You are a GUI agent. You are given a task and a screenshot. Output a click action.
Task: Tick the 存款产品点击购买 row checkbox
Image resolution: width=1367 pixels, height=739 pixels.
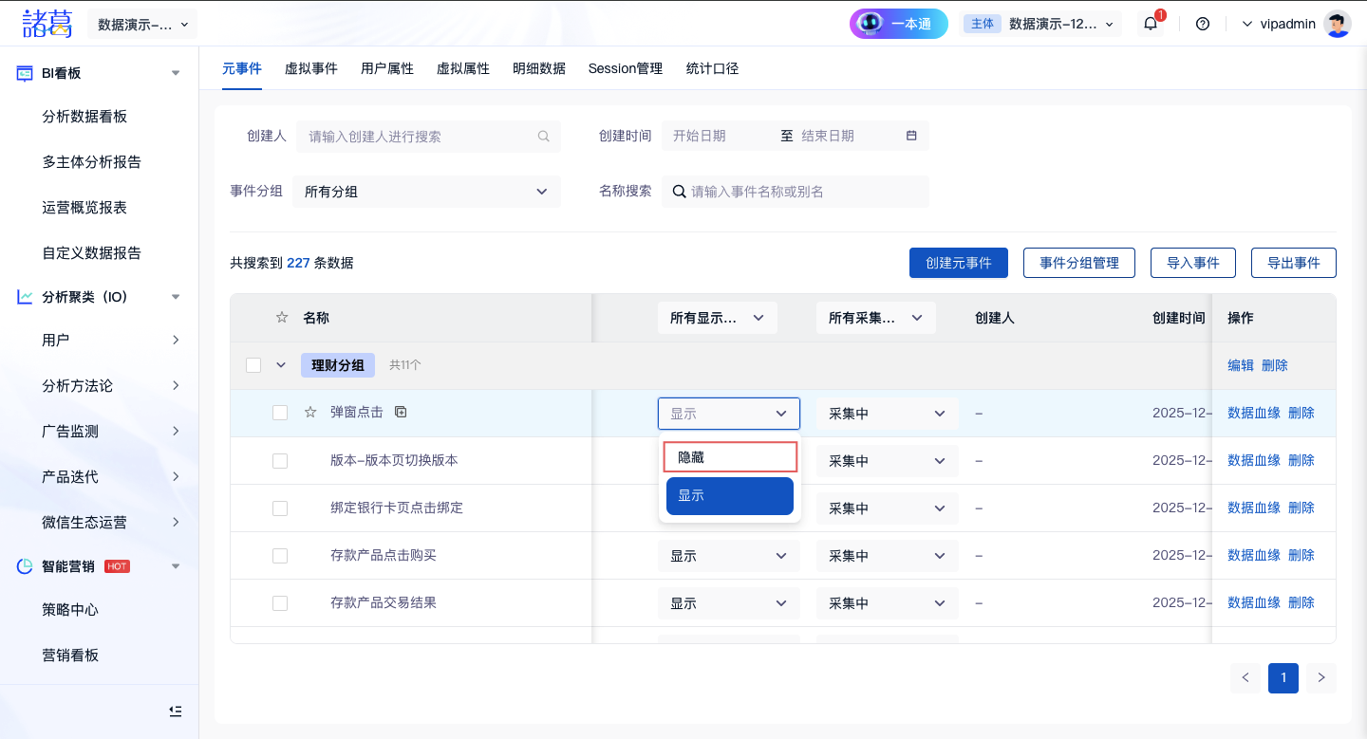coord(280,555)
